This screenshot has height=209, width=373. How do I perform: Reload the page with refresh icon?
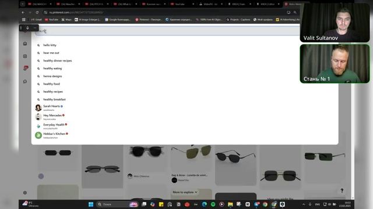pyautogui.click(x=37, y=12)
